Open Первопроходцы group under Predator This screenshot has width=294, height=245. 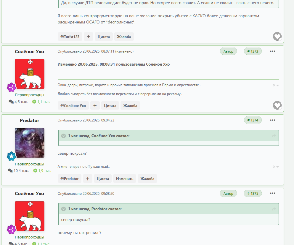[x=29, y=164]
